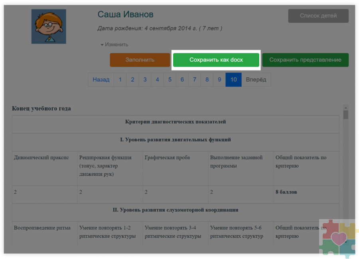
Task: Open page 9 in pagination
Action: [219, 80]
